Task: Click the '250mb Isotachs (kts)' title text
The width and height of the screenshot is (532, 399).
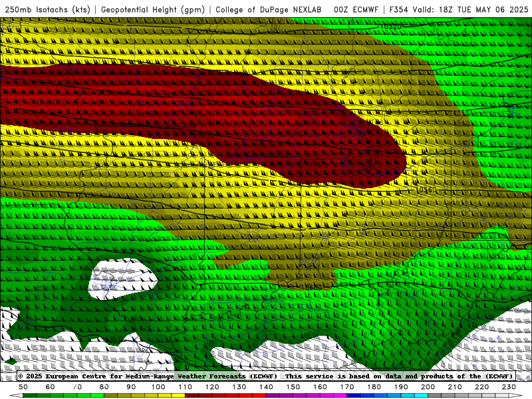Action: click(x=48, y=9)
